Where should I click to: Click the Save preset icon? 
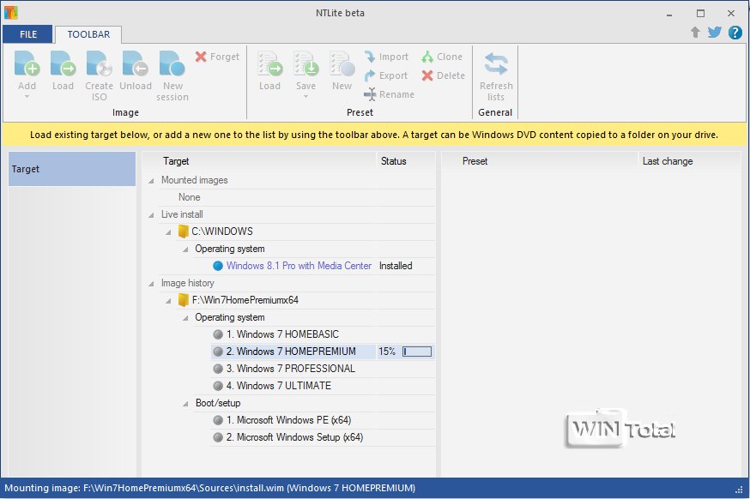coord(306,63)
